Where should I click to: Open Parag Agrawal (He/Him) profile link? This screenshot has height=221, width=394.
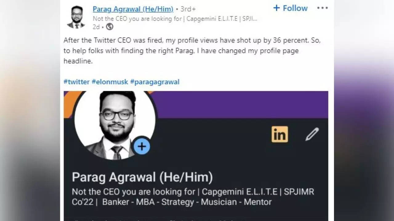point(134,9)
